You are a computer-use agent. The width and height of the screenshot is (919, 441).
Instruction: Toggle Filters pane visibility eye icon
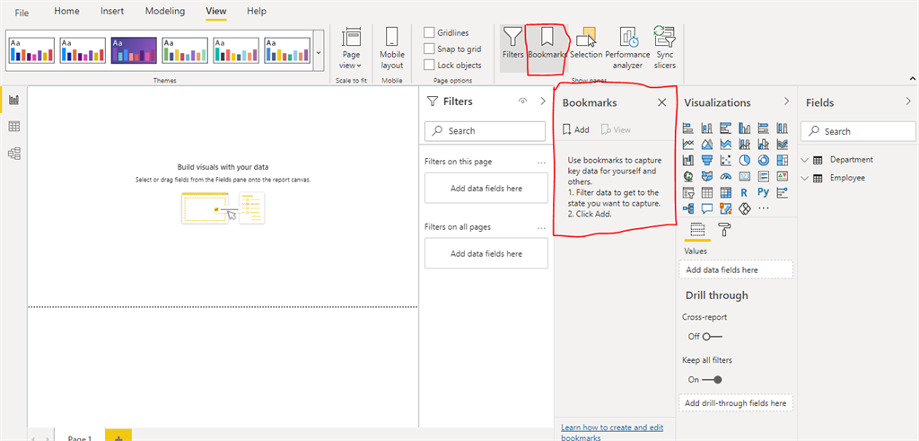[x=523, y=101]
